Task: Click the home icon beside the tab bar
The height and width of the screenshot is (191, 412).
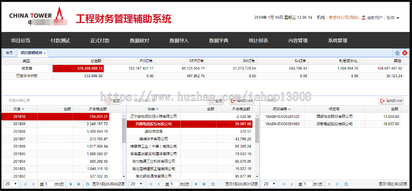Action: [397, 53]
